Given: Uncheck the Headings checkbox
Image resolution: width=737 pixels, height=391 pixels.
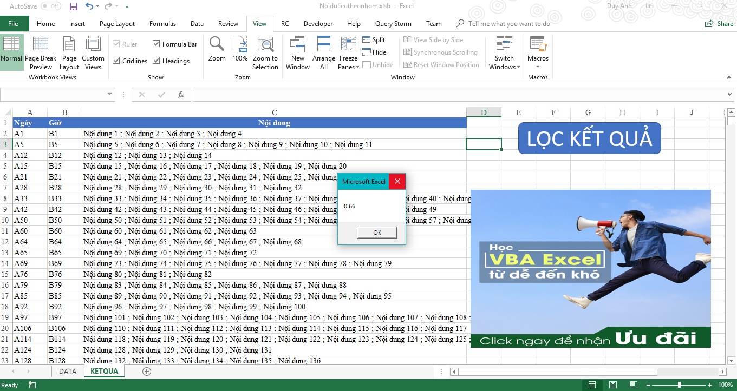Looking at the screenshot, I should [156, 61].
